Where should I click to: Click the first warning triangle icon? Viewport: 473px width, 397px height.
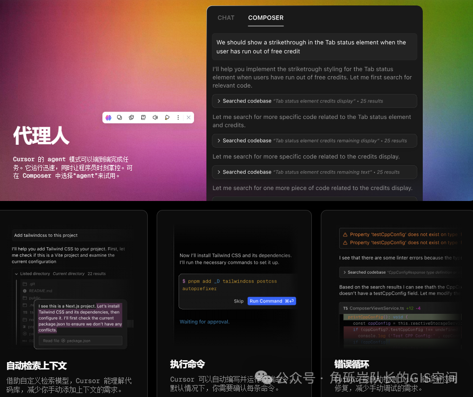click(345, 234)
